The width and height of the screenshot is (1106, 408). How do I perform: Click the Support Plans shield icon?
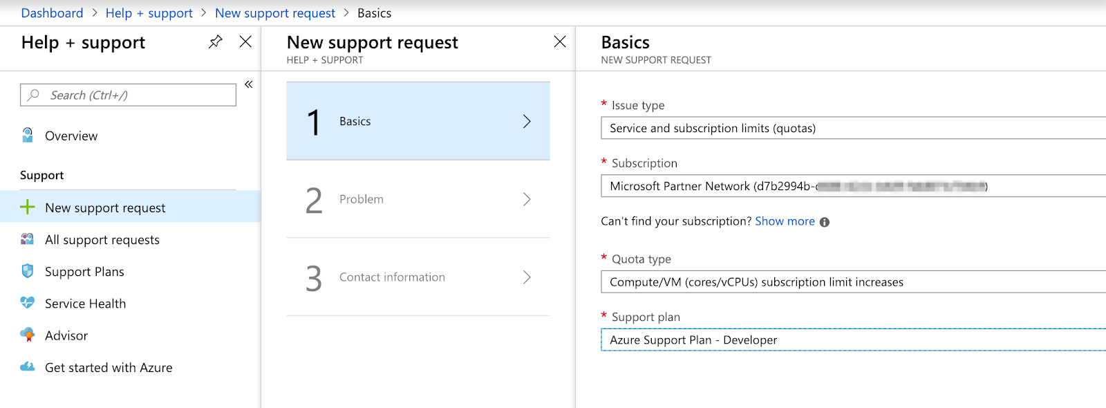tap(28, 271)
